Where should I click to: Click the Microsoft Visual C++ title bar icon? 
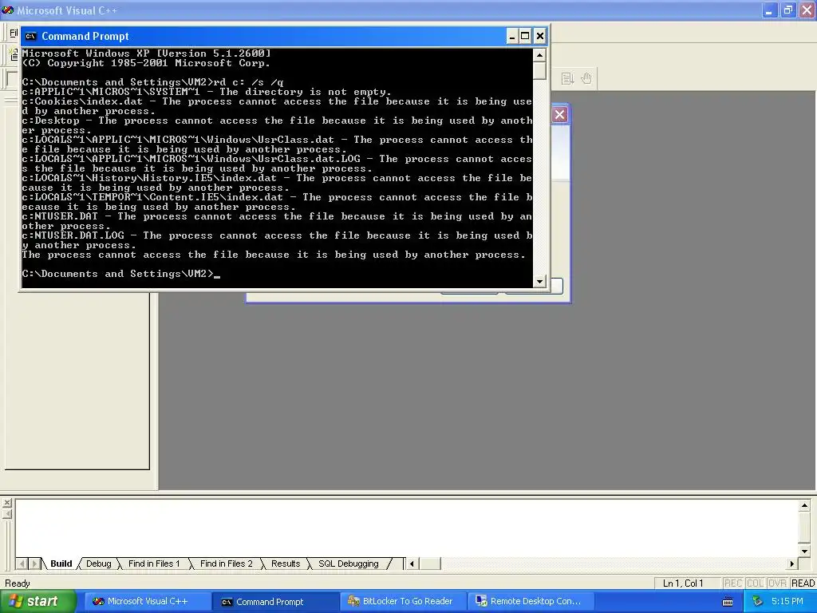[x=7, y=10]
